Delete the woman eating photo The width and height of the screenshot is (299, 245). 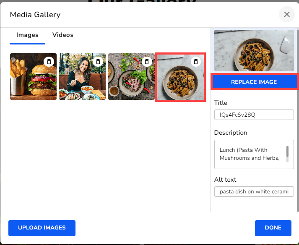[x=98, y=62]
